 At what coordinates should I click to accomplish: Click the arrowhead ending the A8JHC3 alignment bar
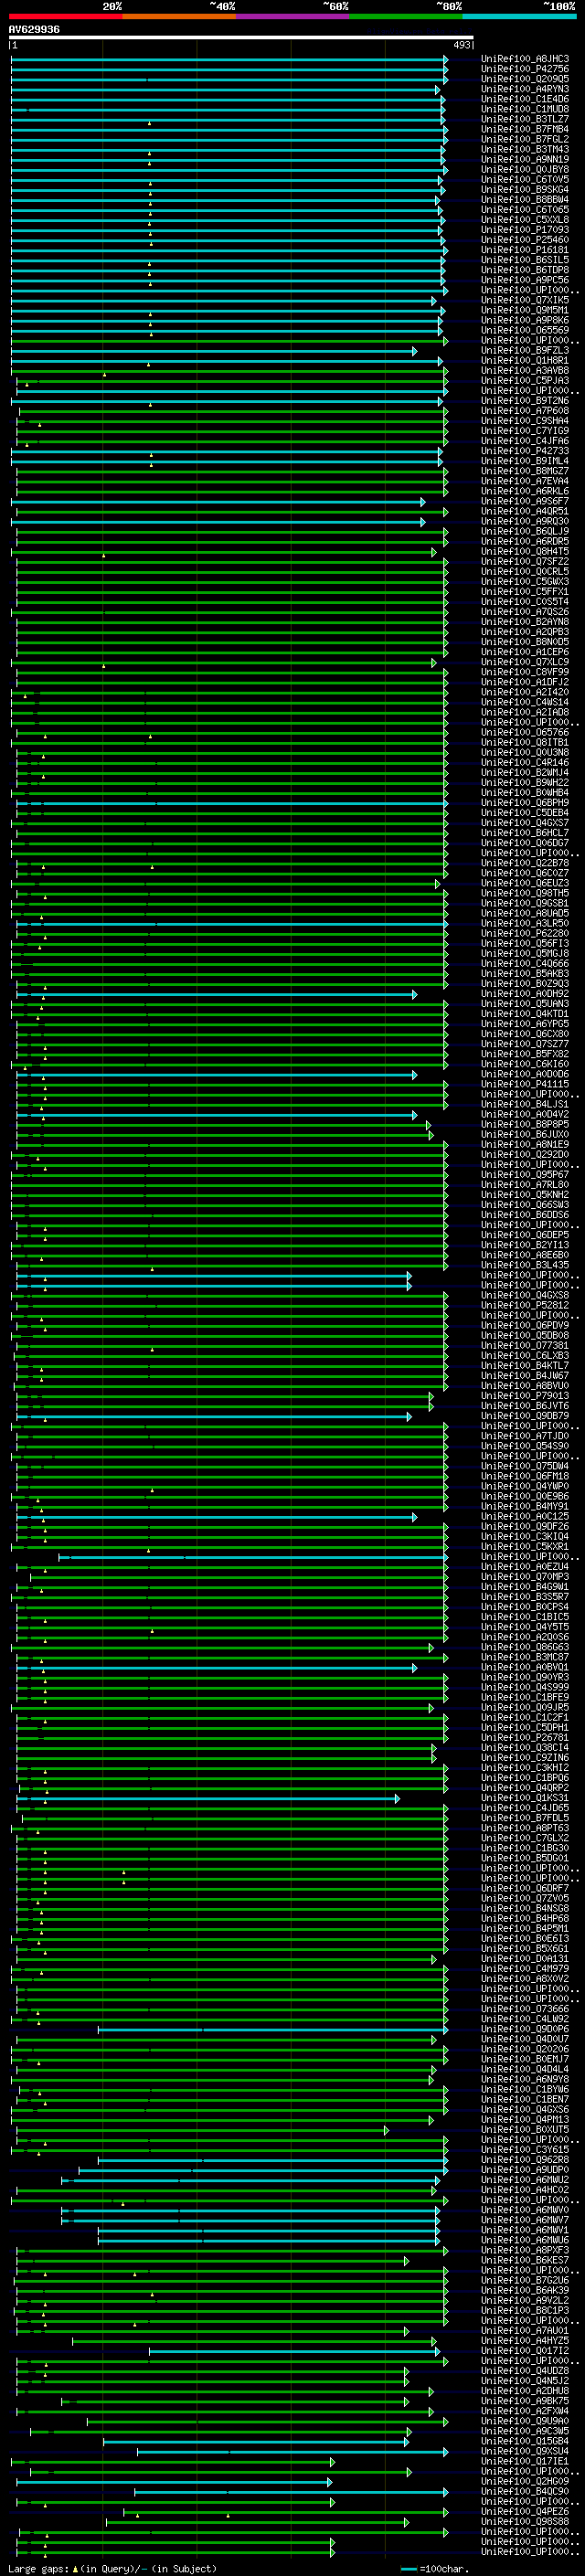coord(446,60)
